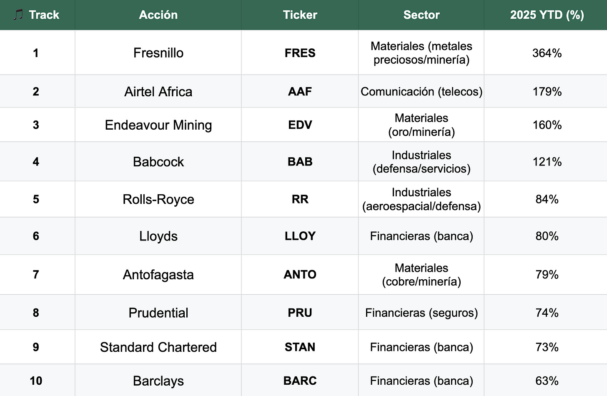This screenshot has width=607, height=396.
Task: Click the Babcock company name
Action: tap(158, 162)
